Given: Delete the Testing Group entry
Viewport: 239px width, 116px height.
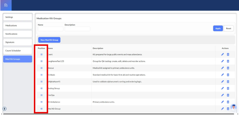Looking at the screenshot, I should coord(228,88).
